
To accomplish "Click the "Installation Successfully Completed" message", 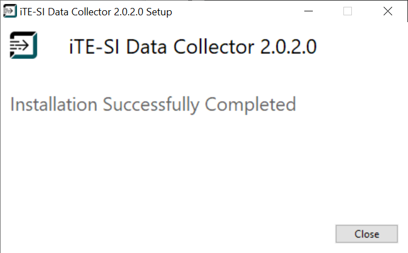I will click(153, 105).
